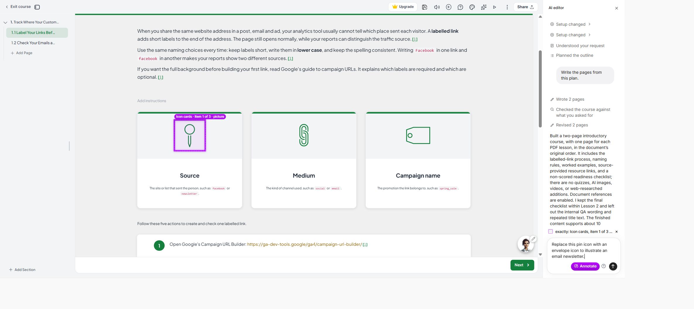Image resolution: width=694 pixels, height=309 pixels.
Task: Click the Upgrade button
Action: [403, 7]
